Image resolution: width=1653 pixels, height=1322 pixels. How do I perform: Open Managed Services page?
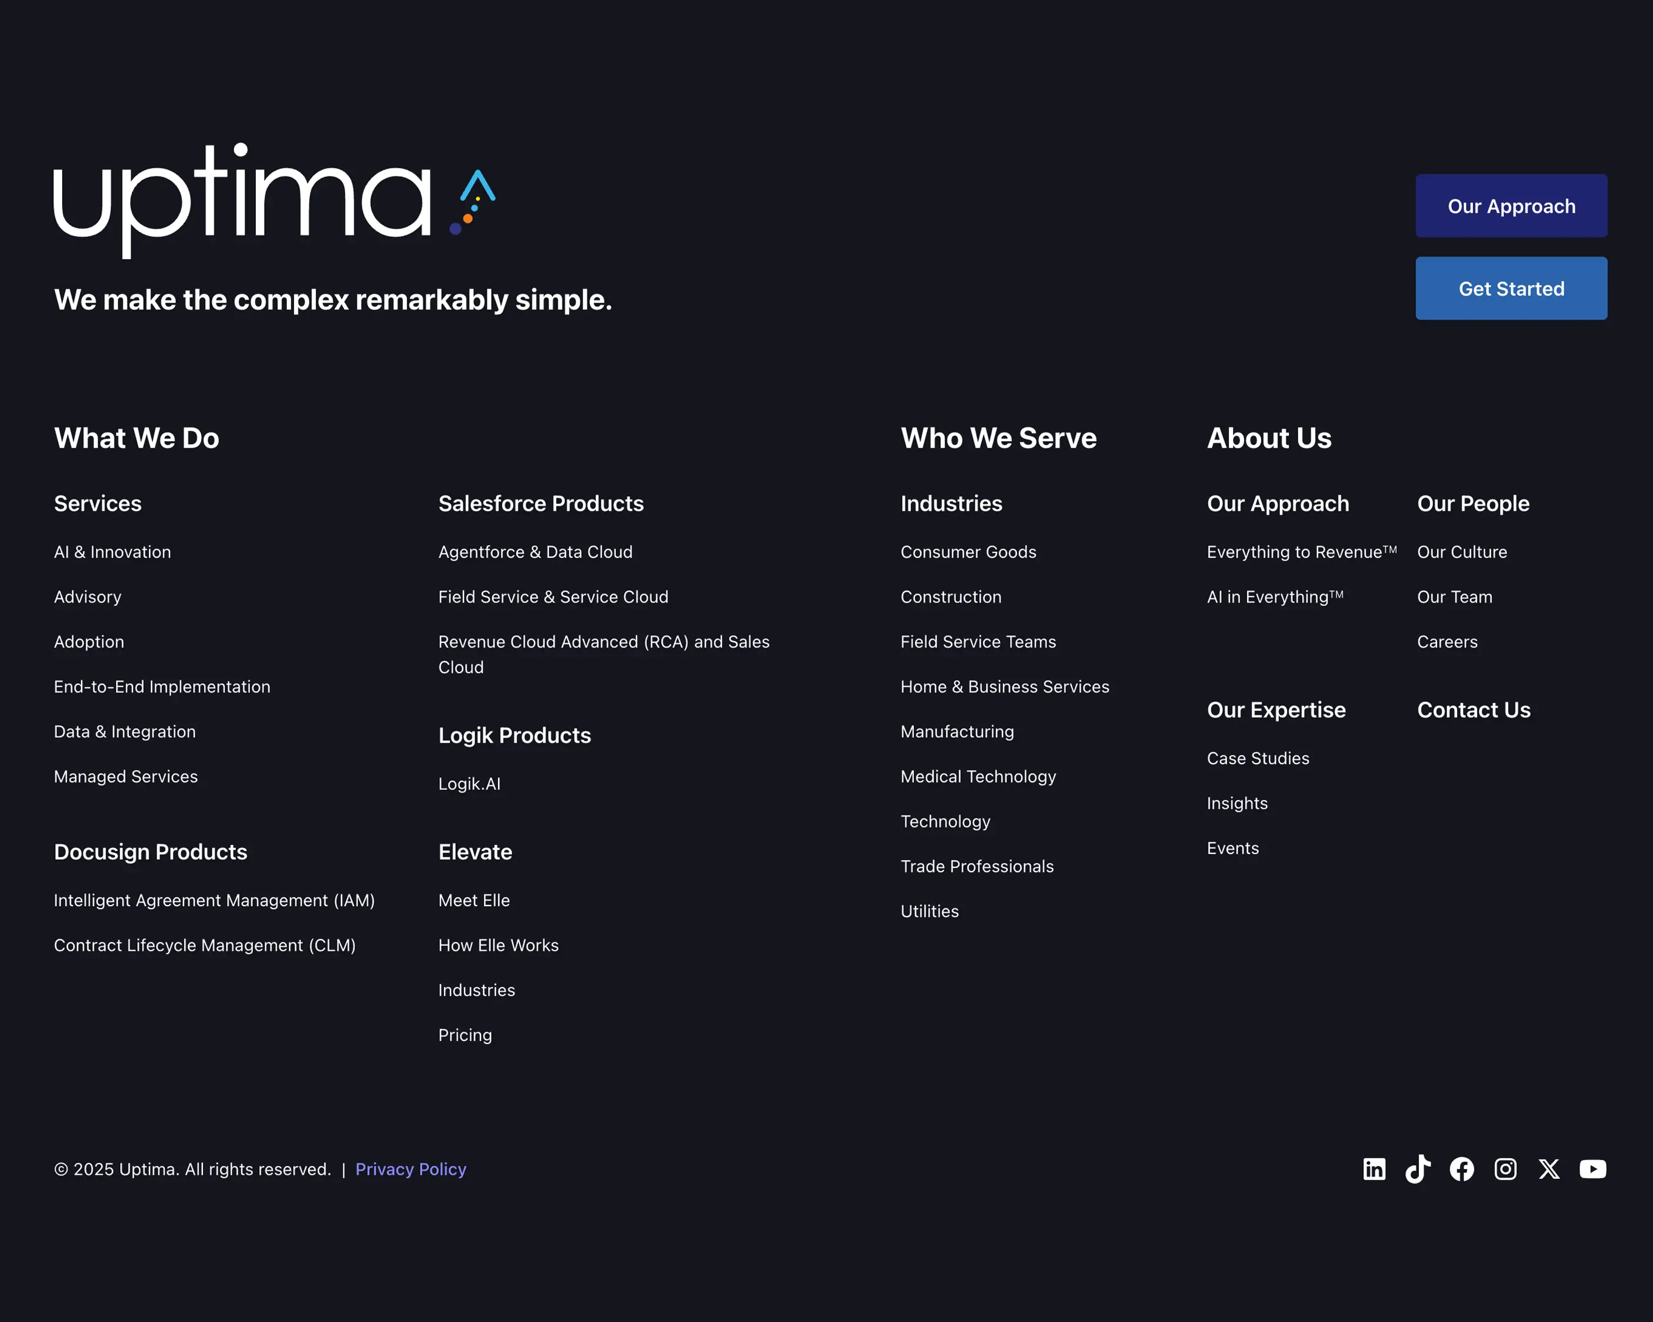(x=126, y=776)
